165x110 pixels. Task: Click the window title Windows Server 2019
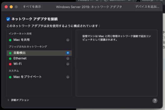[x=89, y=7]
